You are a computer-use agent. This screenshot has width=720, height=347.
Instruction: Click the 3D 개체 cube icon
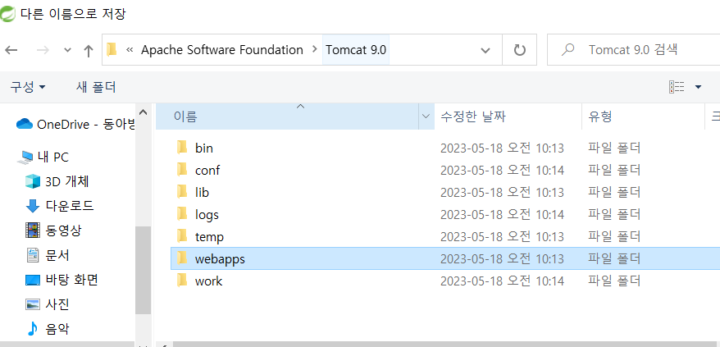click(x=33, y=181)
